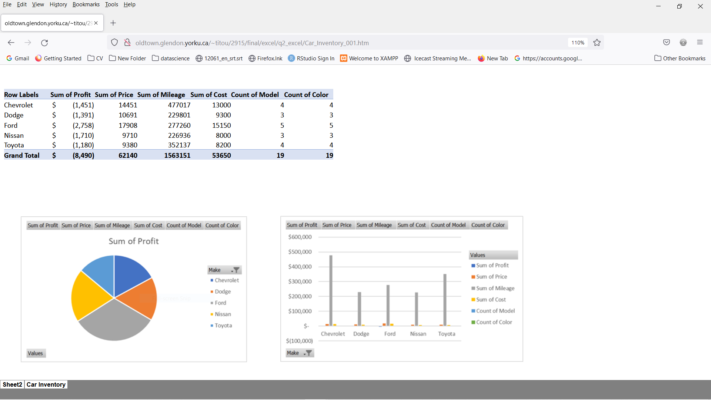Click the Toyota mileage bar
The height and width of the screenshot is (400, 711).
click(x=445, y=300)
